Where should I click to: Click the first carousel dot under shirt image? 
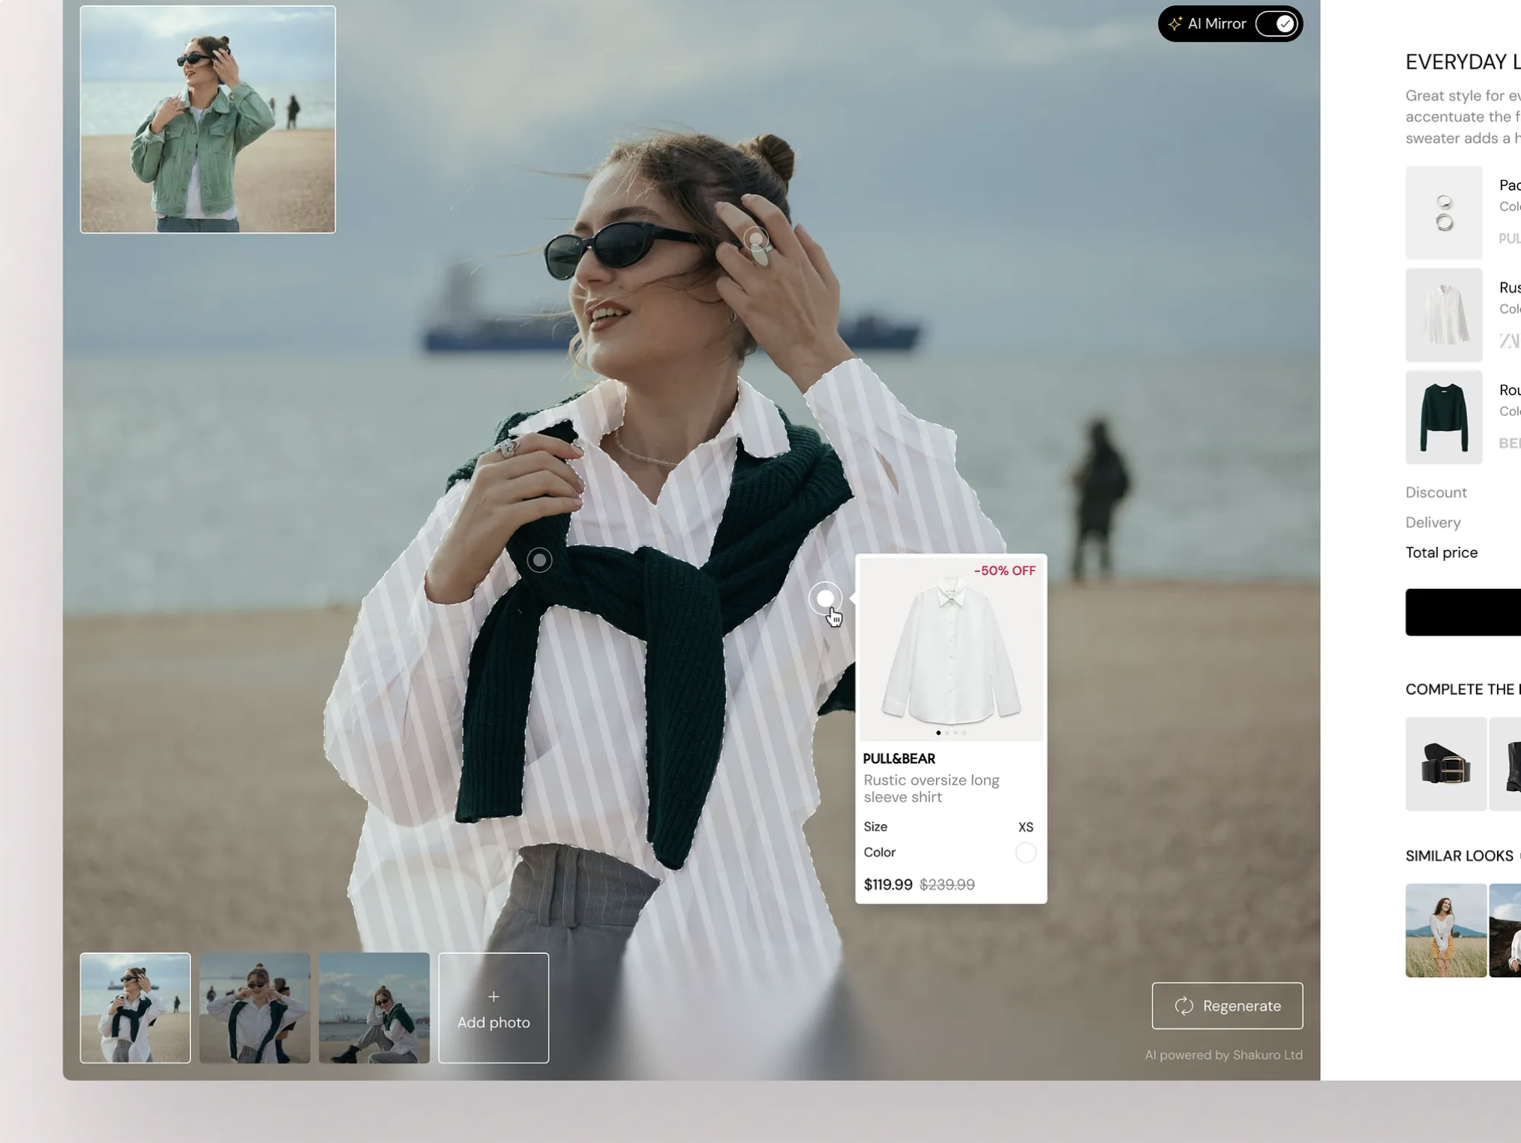point(938,733)
